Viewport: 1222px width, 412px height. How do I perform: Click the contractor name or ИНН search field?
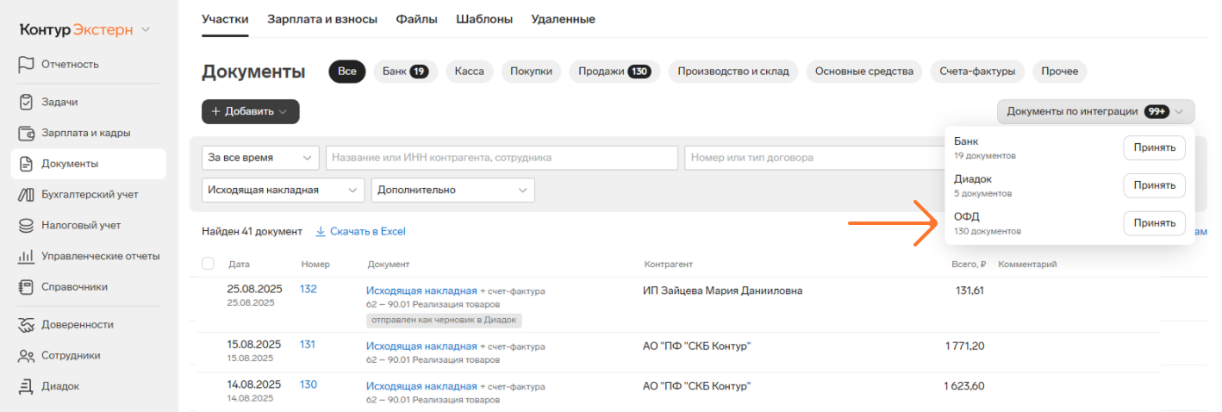[502, 158]
